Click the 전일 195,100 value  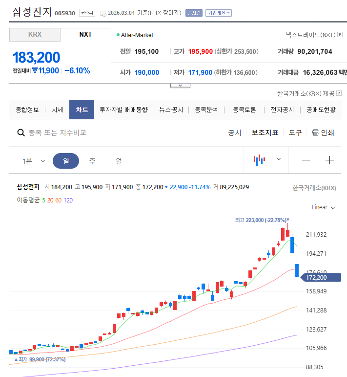click(146, 51)
